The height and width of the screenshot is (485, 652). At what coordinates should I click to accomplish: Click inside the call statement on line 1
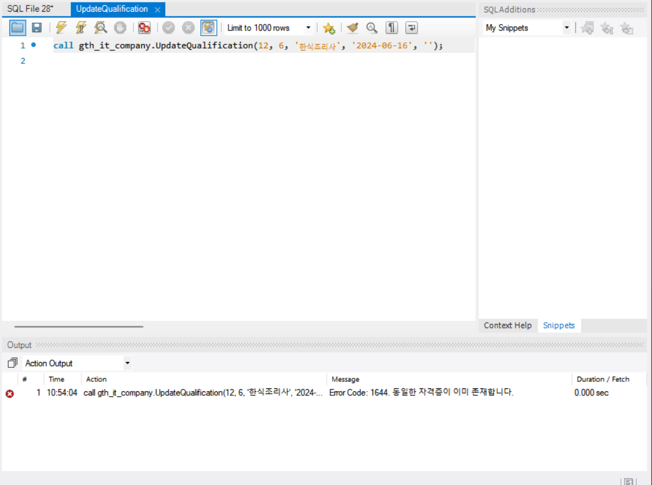248,45
